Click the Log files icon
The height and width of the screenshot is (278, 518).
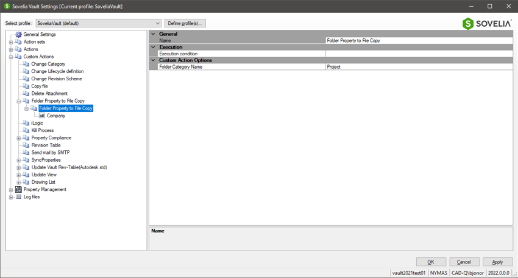click(x=18, y=197)
